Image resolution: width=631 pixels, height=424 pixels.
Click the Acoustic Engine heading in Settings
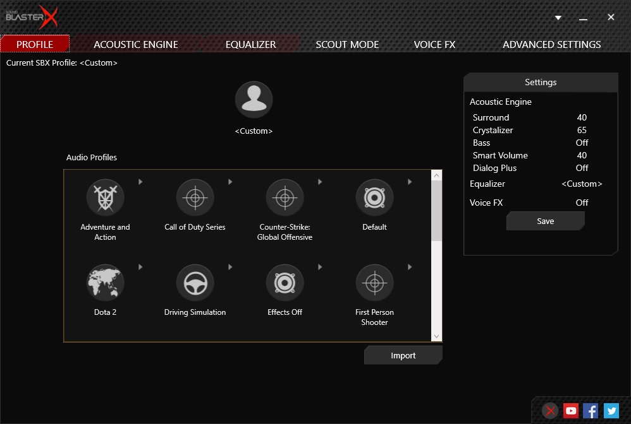click(501, 102)
